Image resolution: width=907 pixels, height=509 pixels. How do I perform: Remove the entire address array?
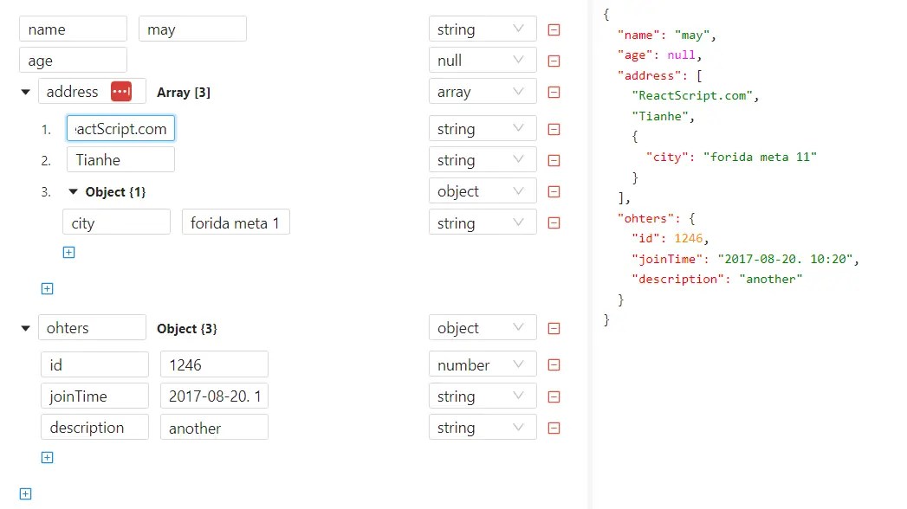tap(554, 91)
